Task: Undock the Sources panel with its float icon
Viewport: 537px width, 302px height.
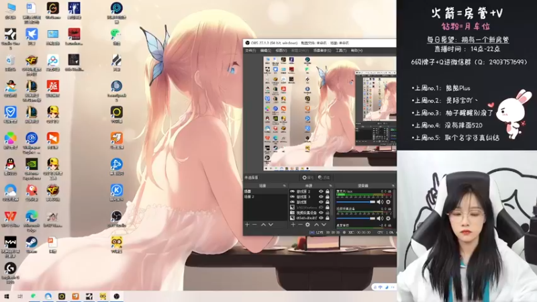Action: tap(330, 186)
